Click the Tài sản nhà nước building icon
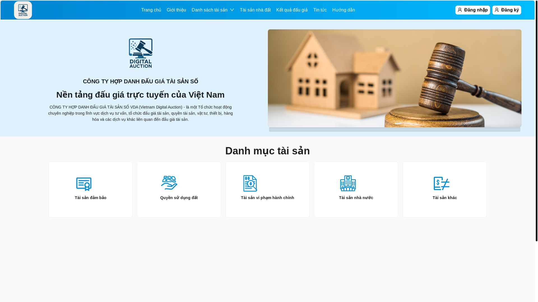Image resolution: width=538 pixels, height=302 pixels. pos(348,183)
